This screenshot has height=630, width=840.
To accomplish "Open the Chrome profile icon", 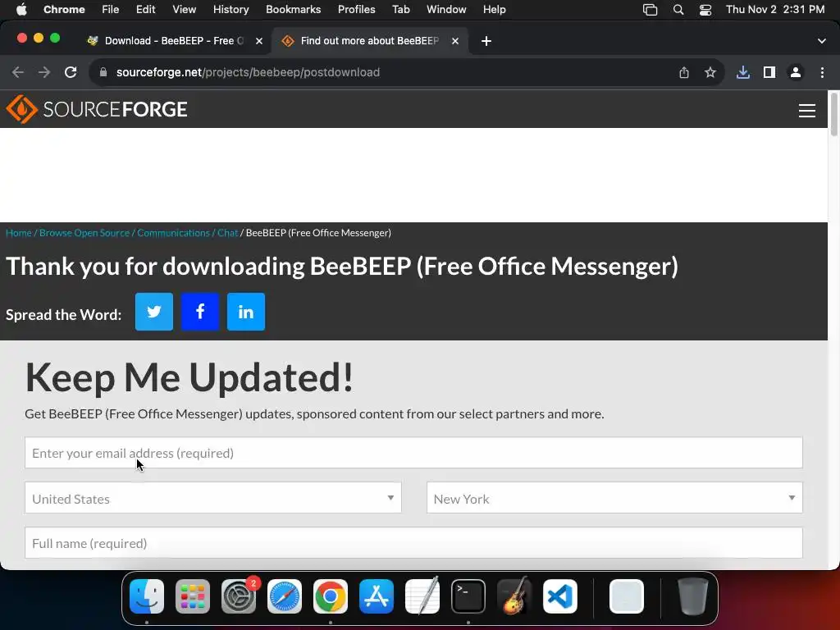I will tap(796, 72).
